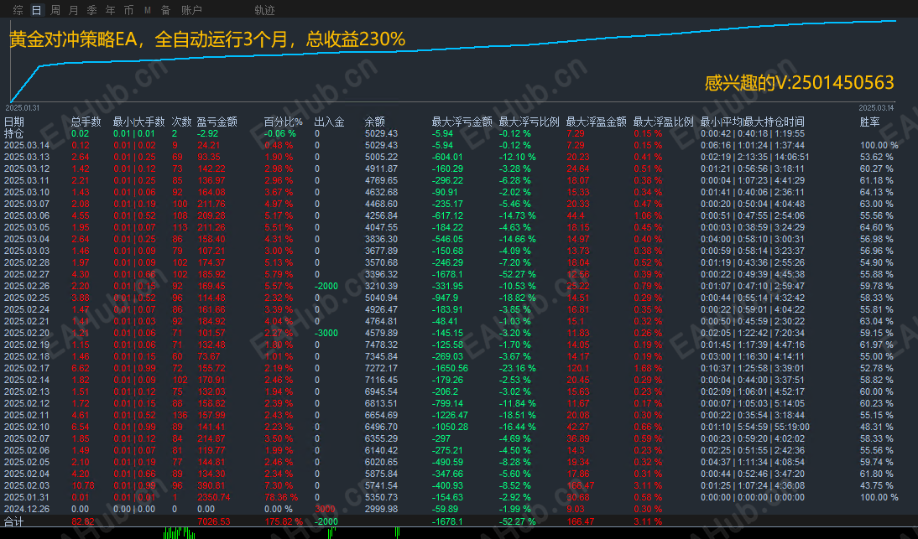Click the 最小|大手数 column header
Screen dimensions: 918x539
tap(138, 122)
